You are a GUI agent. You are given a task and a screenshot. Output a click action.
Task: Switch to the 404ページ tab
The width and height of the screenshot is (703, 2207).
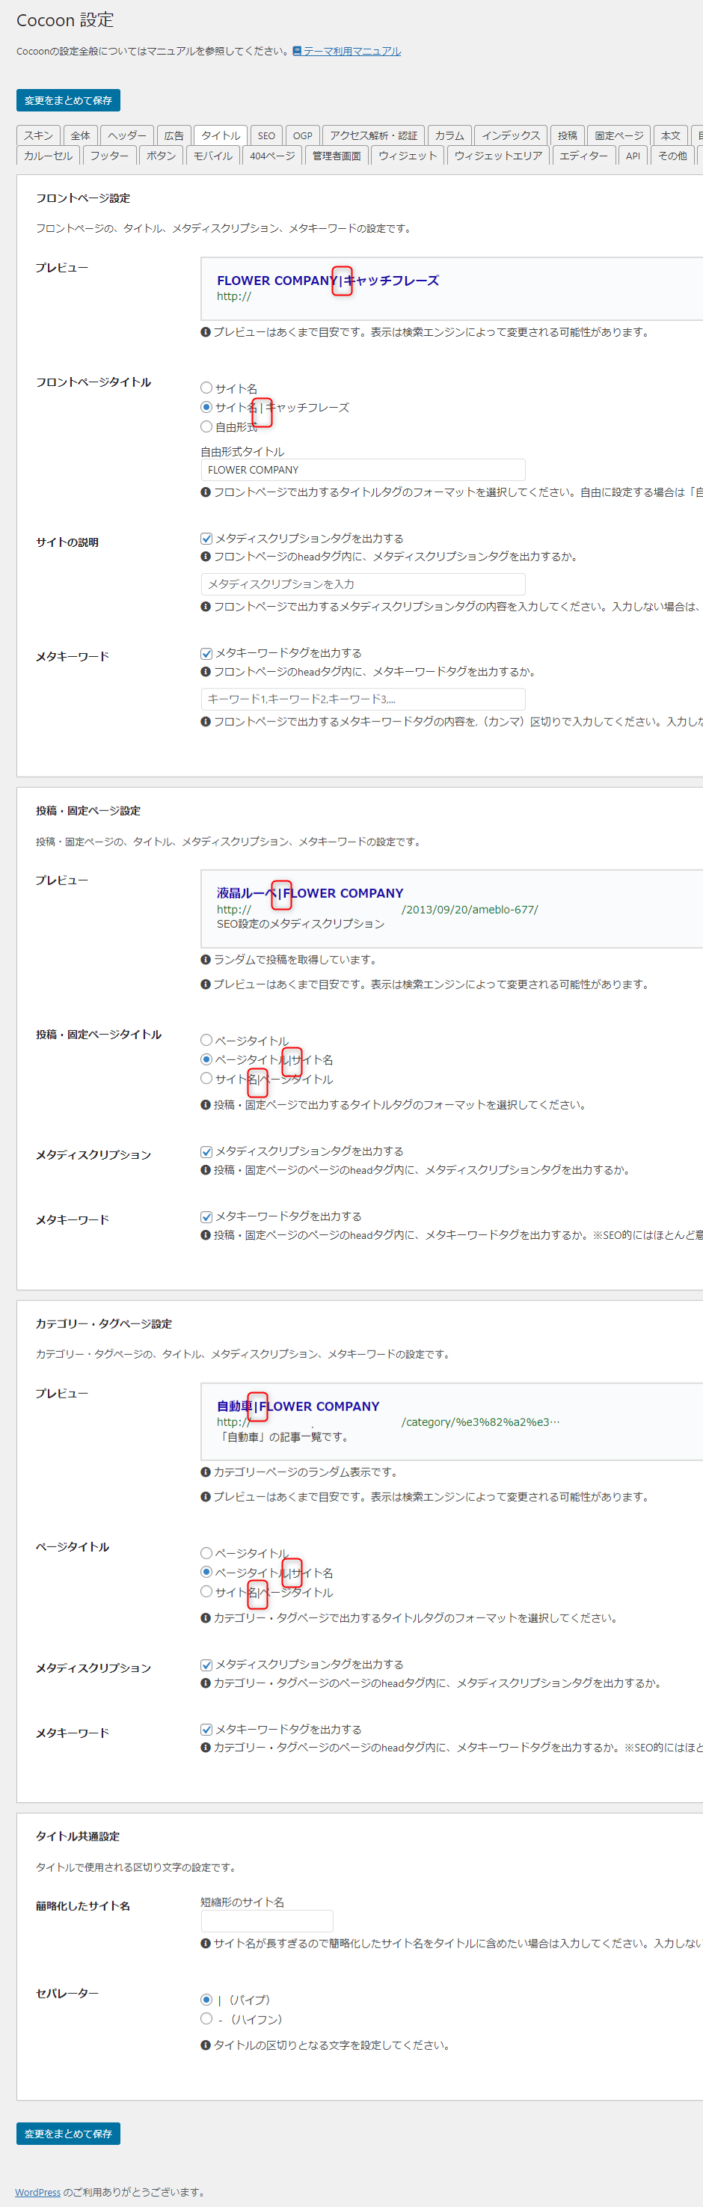[x=271, y=156]
